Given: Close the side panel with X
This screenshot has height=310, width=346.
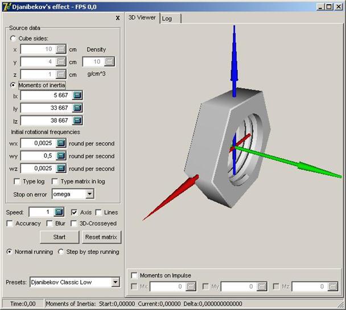Looking at the screenshot, I should point(118,18).
